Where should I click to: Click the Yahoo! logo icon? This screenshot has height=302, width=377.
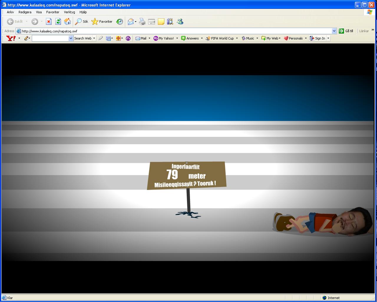pos(11,38)
